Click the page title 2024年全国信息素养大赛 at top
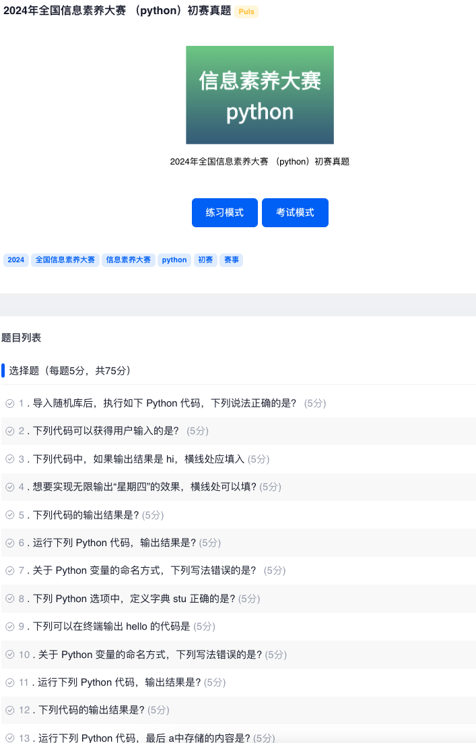This screenshot has height=743, width=476. pyautogui.click(x=117, y=10)
